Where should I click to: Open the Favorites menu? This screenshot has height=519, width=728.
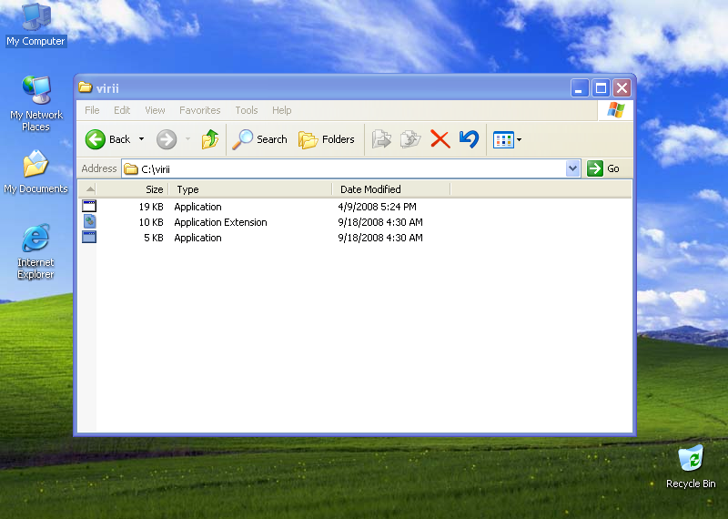[199, 110]
